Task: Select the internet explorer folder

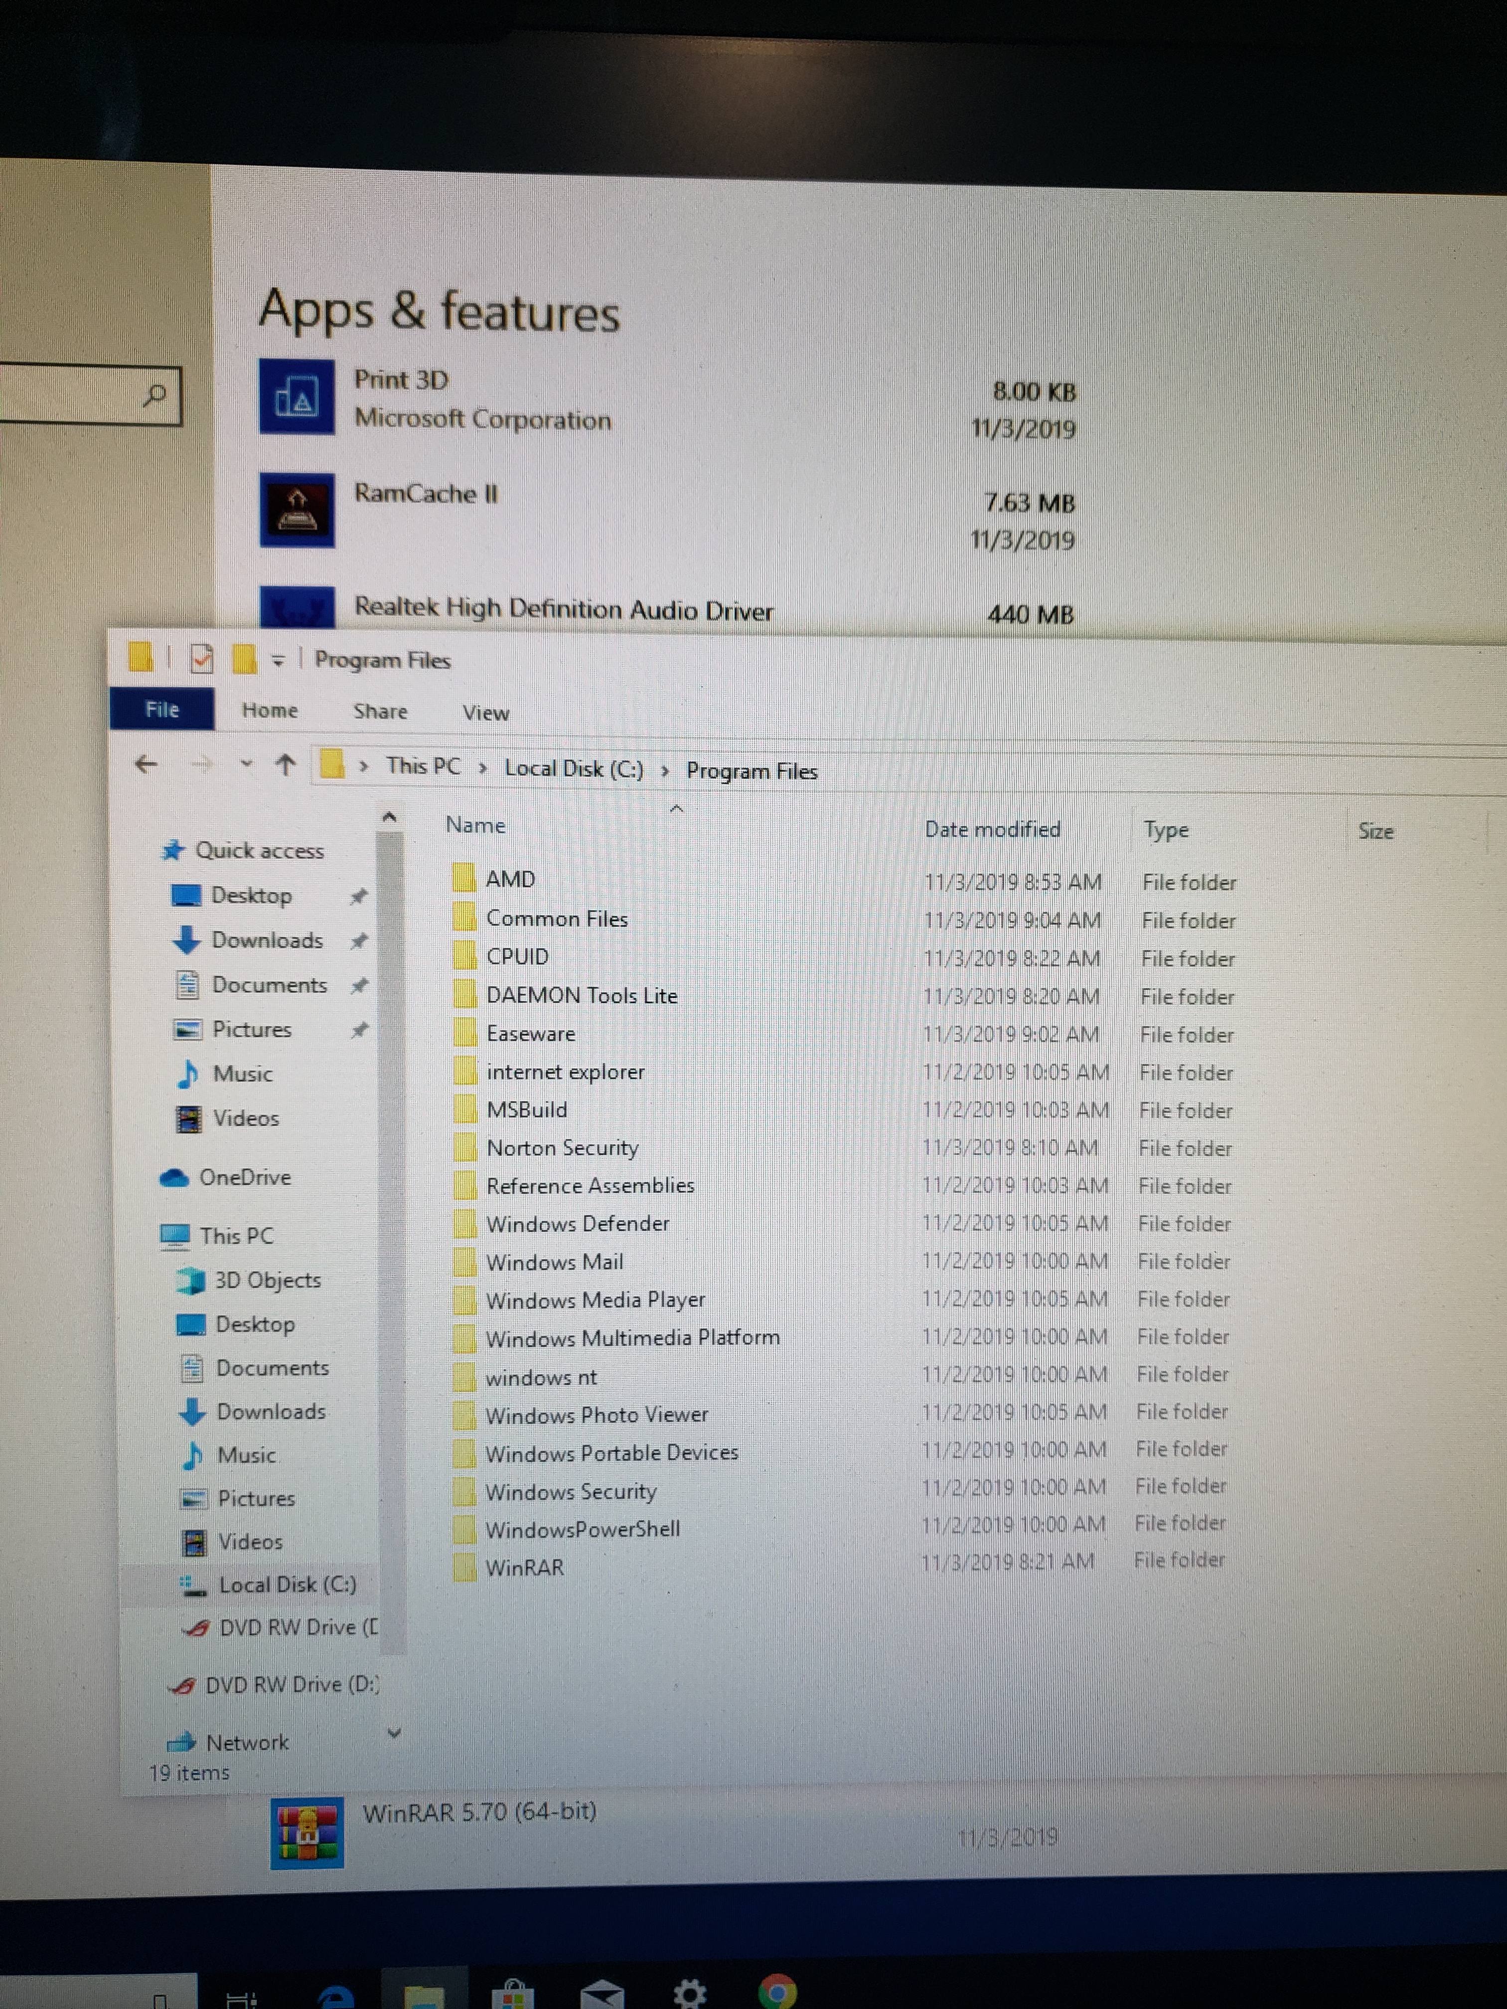Action: (565, 1072)
